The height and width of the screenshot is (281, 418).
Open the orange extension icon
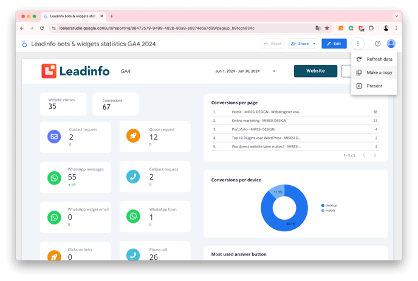(341, 28)
